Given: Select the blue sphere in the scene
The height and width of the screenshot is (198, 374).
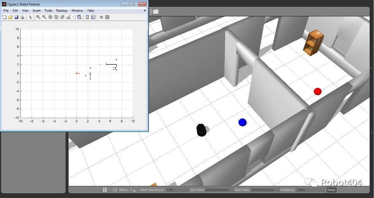Looking at the screenshot, I should tap(242, 122).
